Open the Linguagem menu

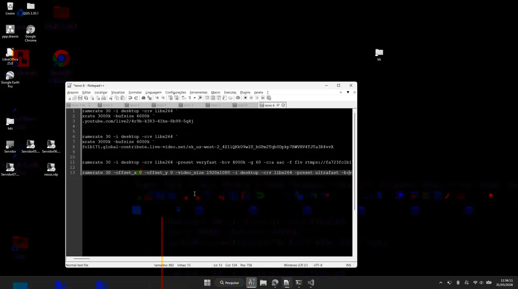coord(154,92)
